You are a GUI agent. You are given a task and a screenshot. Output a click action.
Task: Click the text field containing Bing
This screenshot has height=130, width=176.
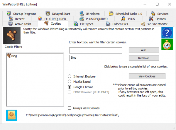tap(96, 58)
